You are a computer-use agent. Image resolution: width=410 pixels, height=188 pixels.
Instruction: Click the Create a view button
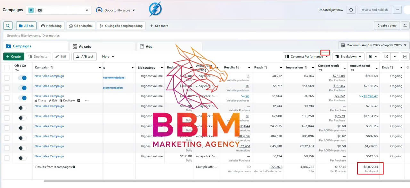tap(387, 26)
